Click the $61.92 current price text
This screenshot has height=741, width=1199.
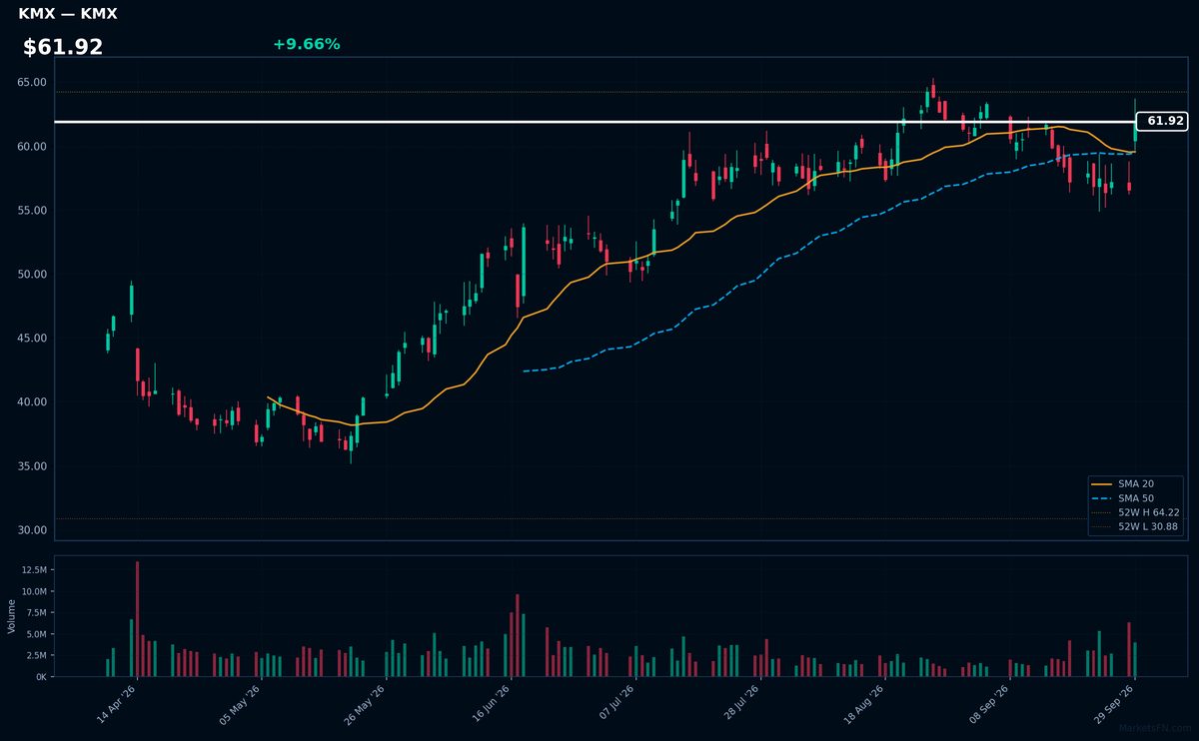pyautogui.click(x=63, y=47)
